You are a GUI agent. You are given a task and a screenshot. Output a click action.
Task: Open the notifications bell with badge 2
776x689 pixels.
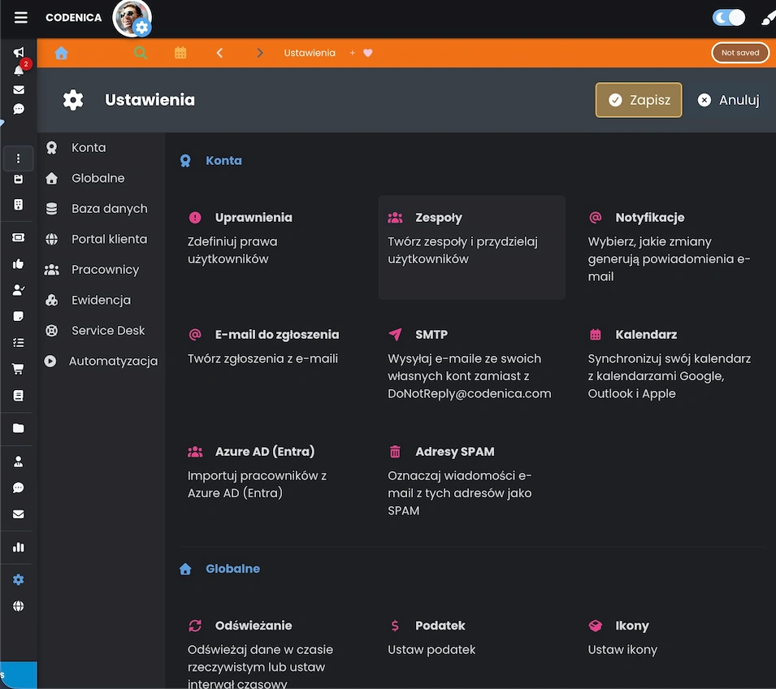point(17,71)
